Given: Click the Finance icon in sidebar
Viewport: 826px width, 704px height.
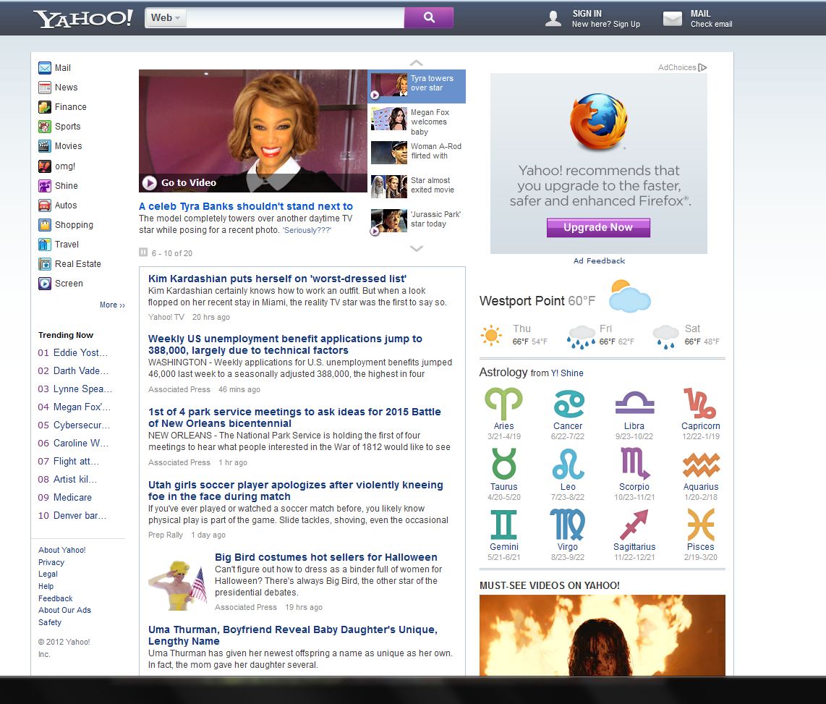Looking at the screenshot, I should pyautogui.click(x=45, y=107).
